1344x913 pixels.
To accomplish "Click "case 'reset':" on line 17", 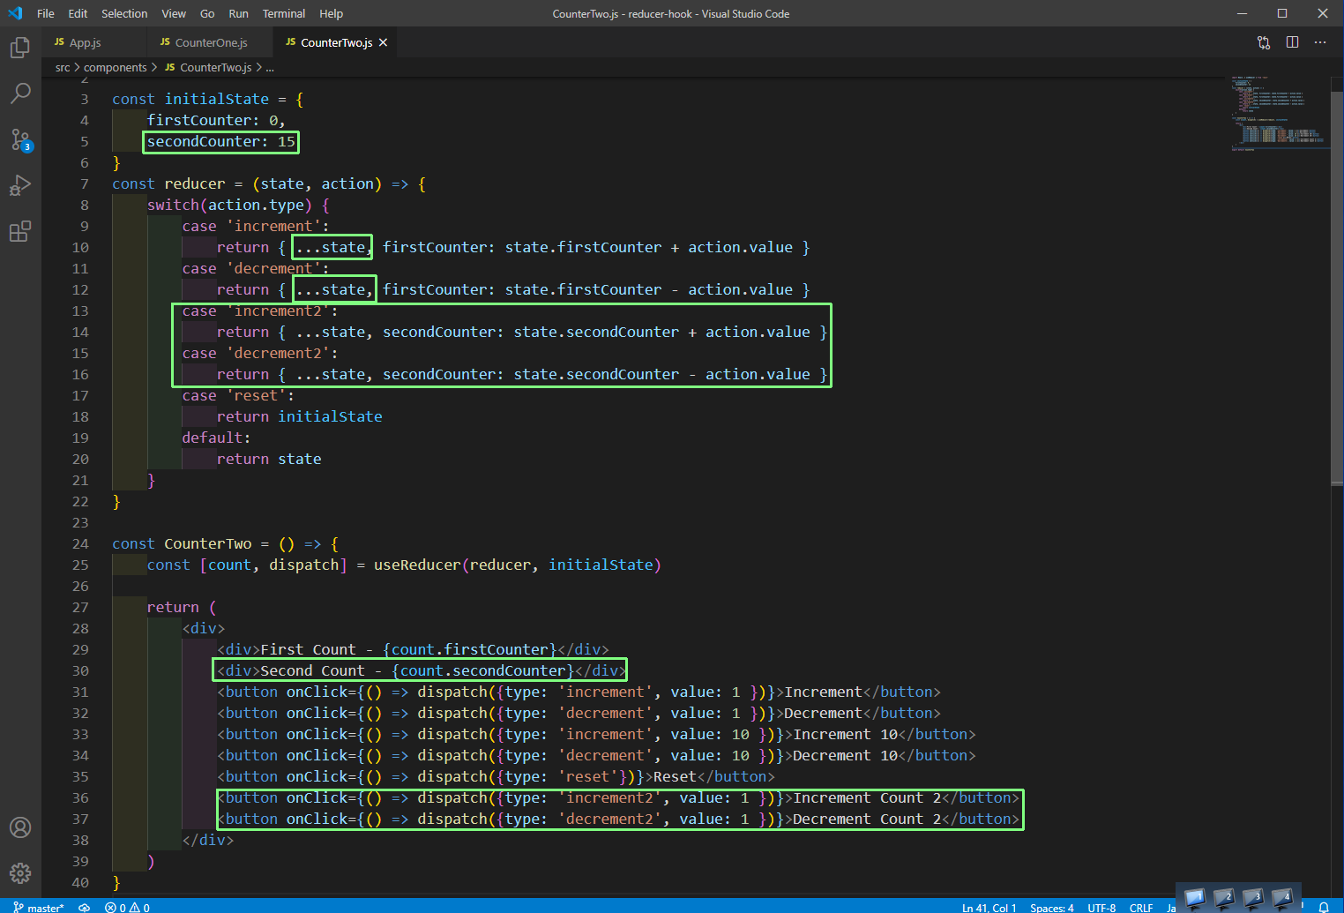I will coord(238,395).
